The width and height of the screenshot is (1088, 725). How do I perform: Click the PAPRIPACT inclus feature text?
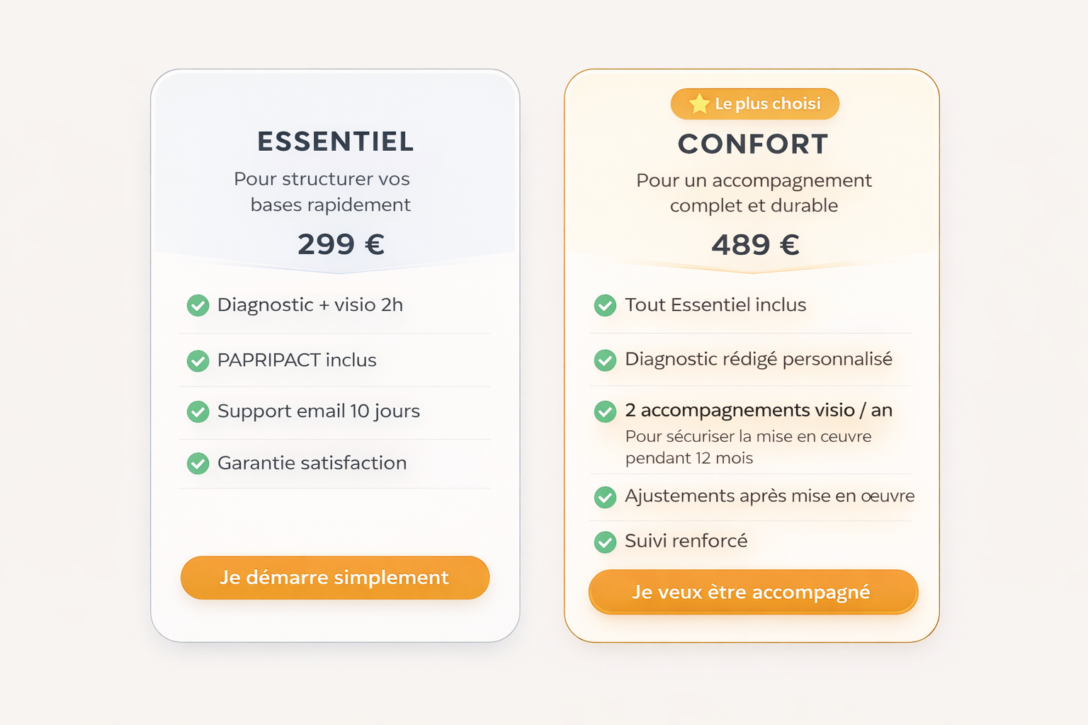tap(297, 360)
